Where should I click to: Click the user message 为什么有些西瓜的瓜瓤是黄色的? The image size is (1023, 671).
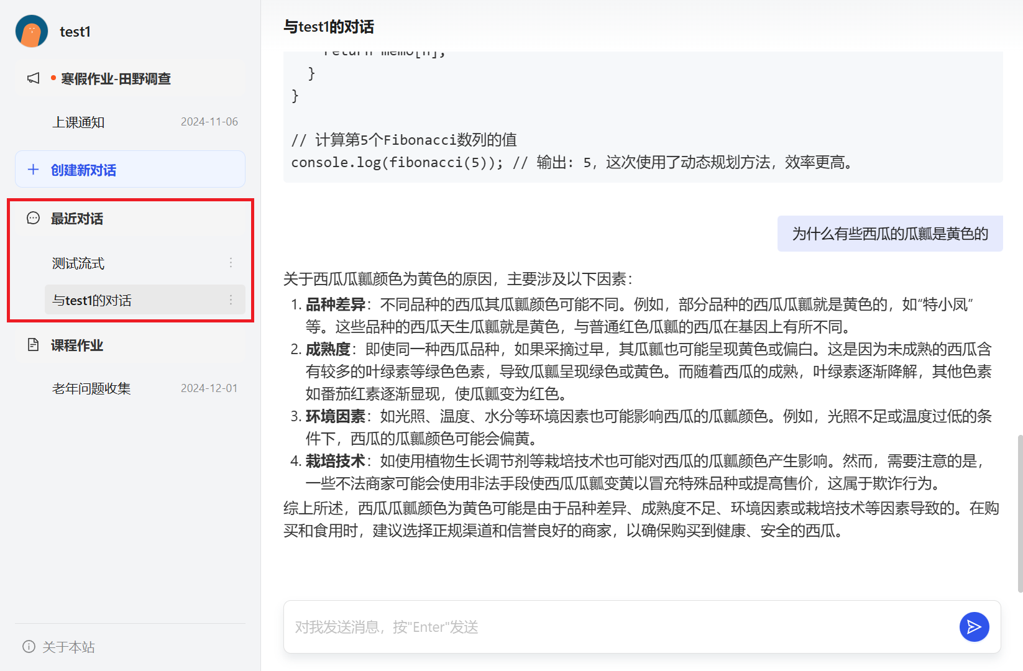(x=890, y=234)
